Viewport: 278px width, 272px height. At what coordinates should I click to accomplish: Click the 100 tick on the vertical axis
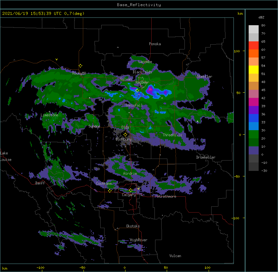coord(237,51)
